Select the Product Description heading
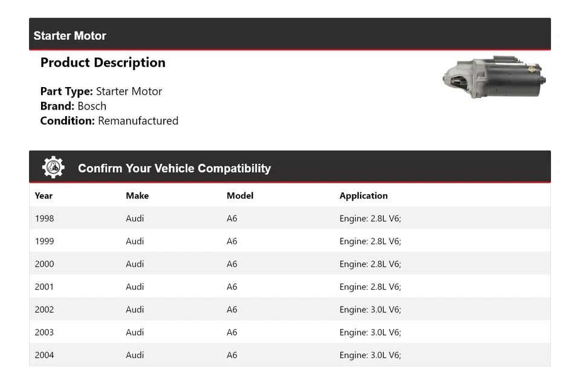The image size is (580, 384). pos(103,63)
